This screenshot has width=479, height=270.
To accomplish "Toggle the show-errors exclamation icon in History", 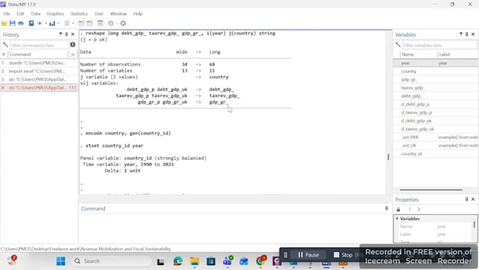I will (73, 44).
